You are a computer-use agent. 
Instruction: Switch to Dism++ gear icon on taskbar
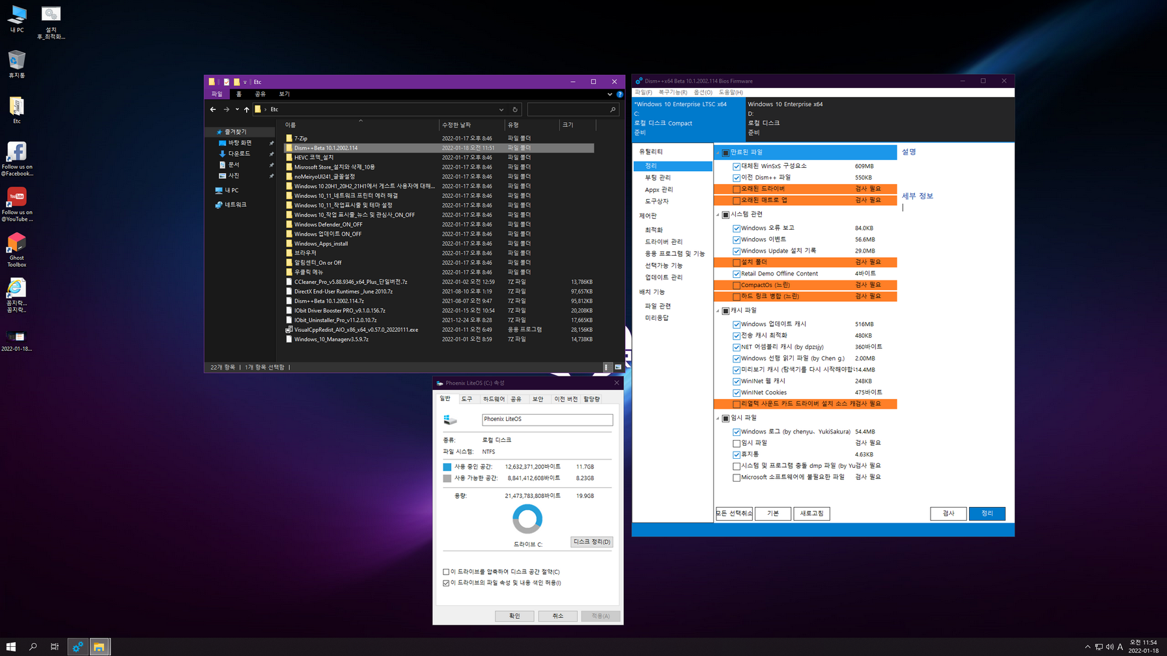point(77,647)
